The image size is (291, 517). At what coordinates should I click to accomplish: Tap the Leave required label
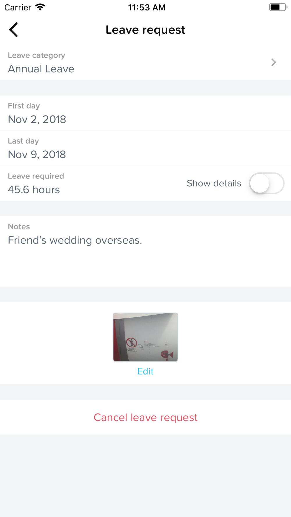(36, 176)
